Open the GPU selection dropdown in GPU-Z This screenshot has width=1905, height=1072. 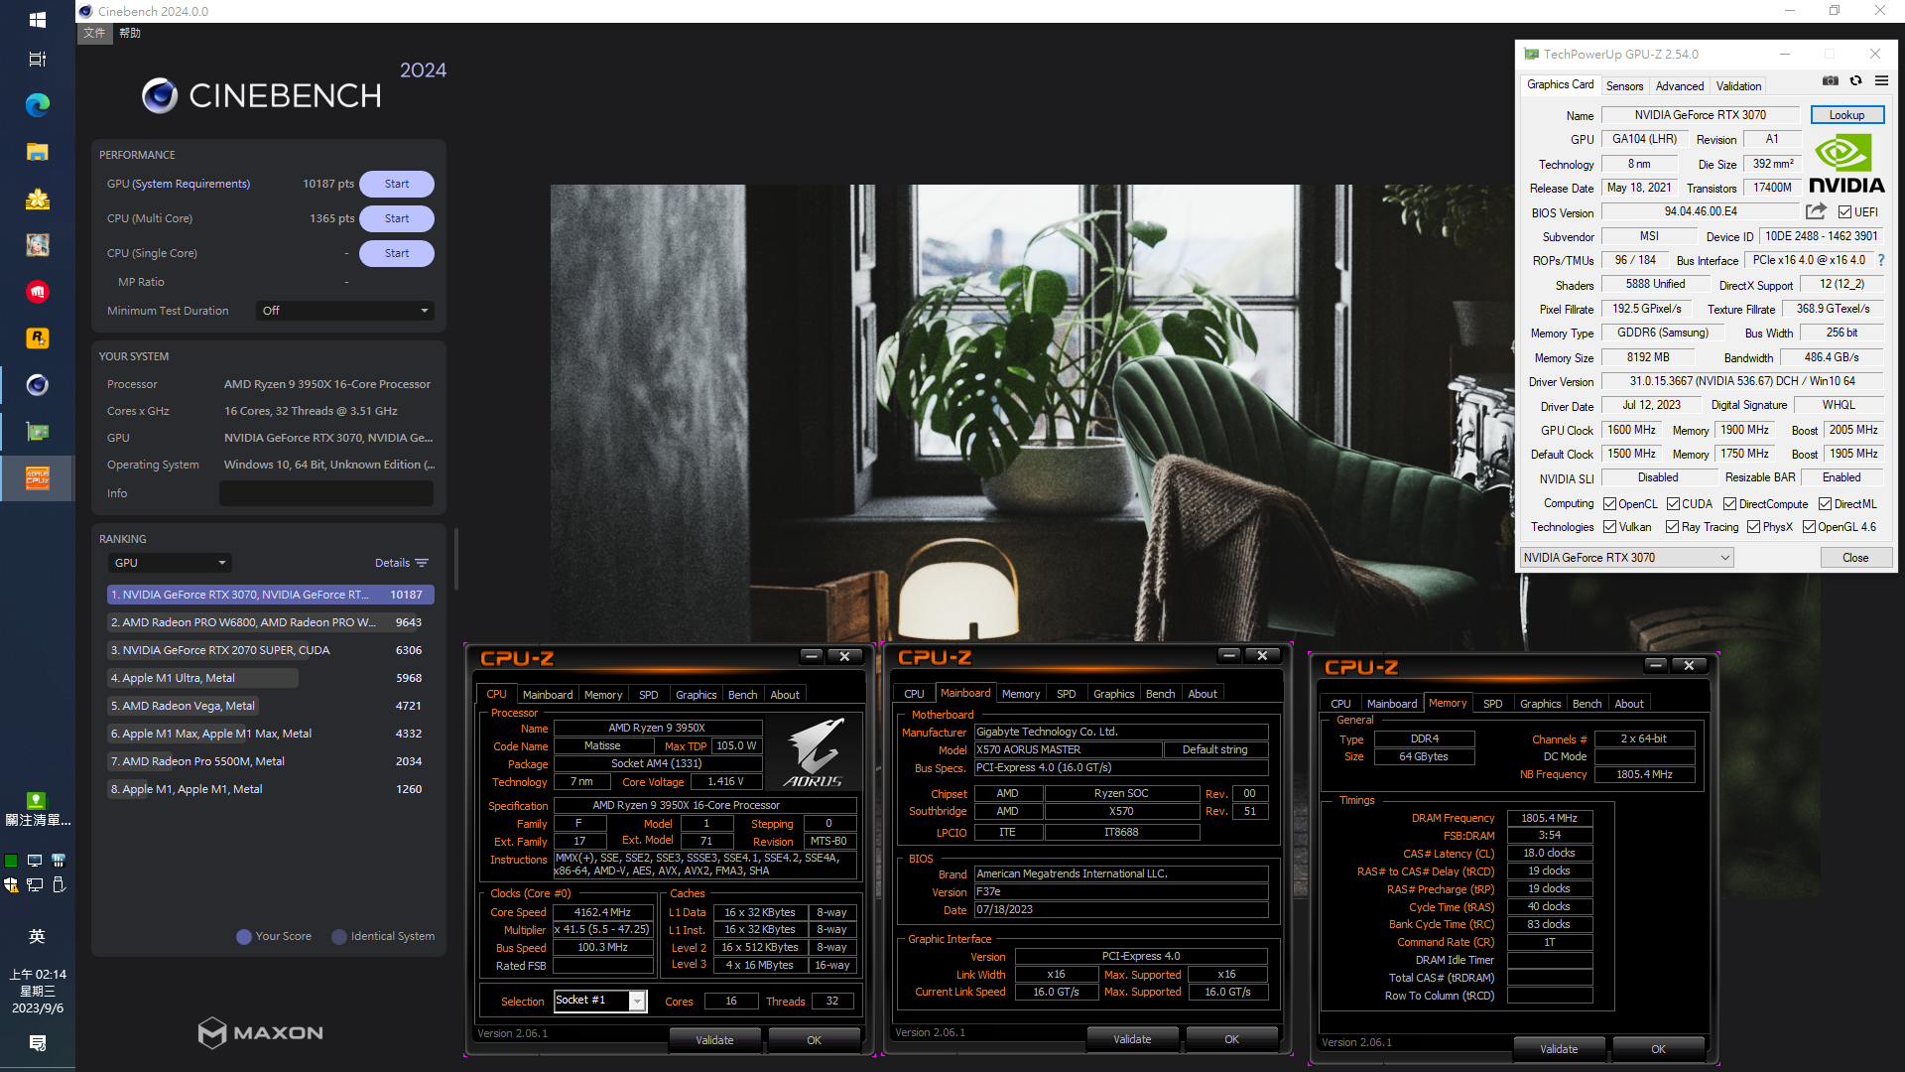(x=1627, y=558)
